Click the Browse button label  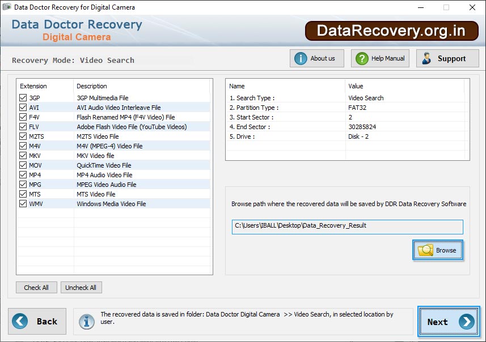coord(446,250)
